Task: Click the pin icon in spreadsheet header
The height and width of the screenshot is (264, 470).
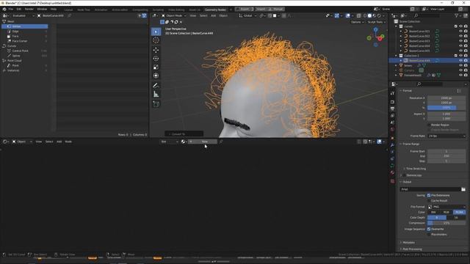Action: point(69,15)
